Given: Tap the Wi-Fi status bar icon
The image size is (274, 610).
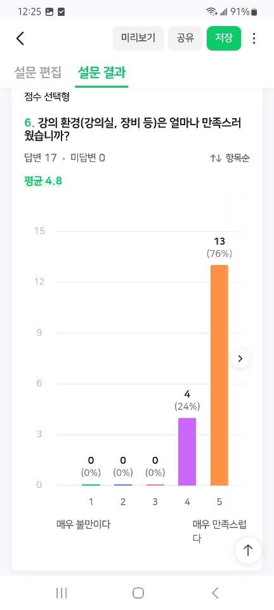Looking at the screenshot, I should click(211, 12).
